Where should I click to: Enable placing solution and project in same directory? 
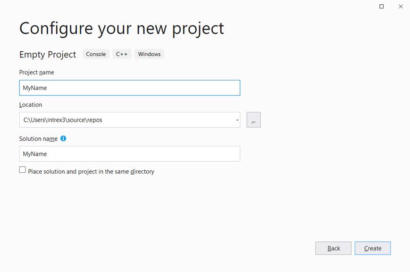[23, 170]
